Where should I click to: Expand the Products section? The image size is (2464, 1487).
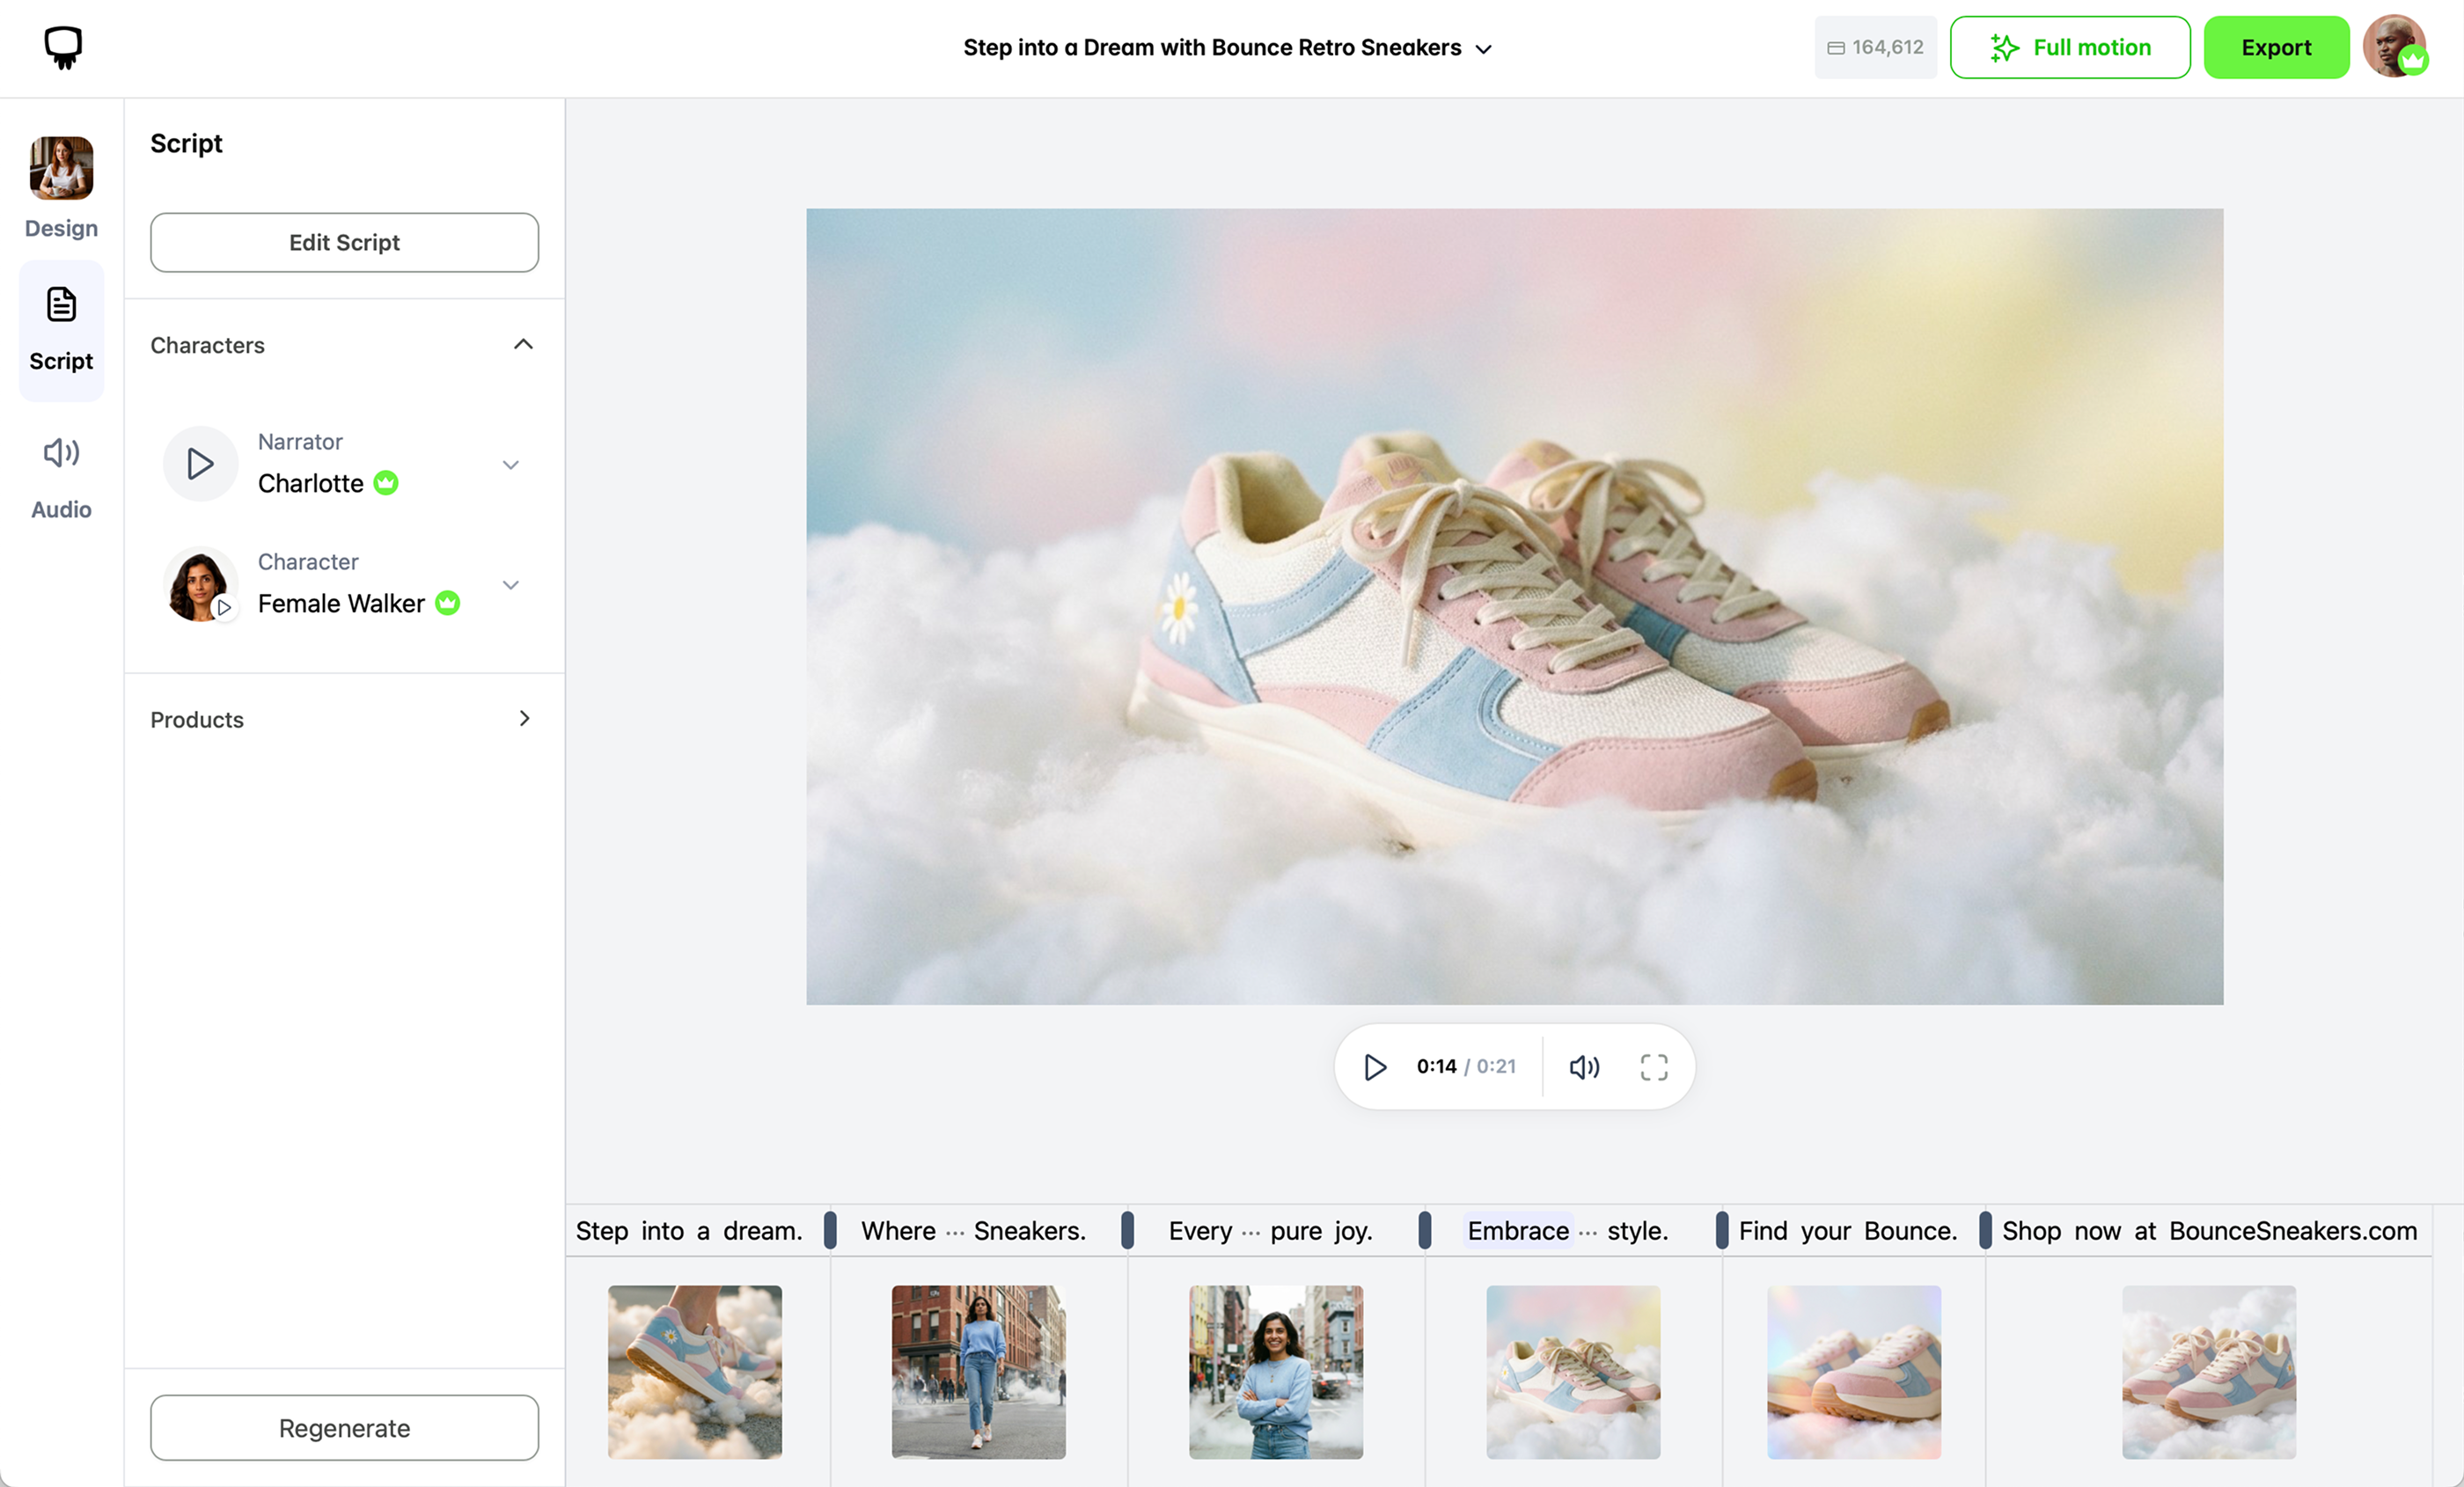pyautogui.click(x=524, y=719)
